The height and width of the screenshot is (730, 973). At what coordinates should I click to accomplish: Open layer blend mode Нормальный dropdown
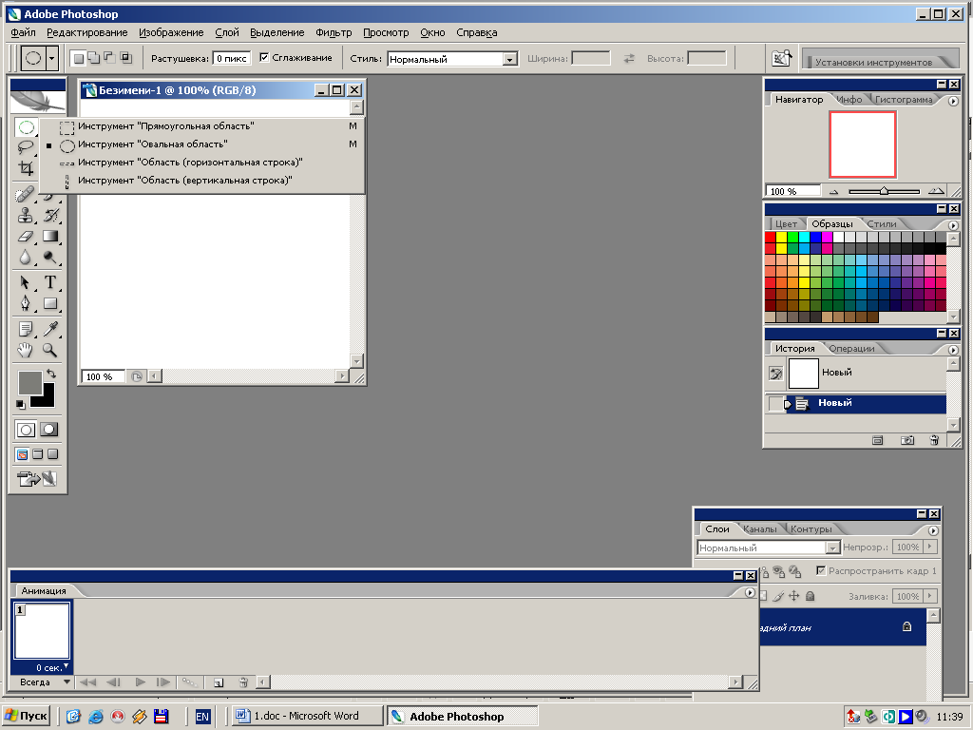coord(832,547)
